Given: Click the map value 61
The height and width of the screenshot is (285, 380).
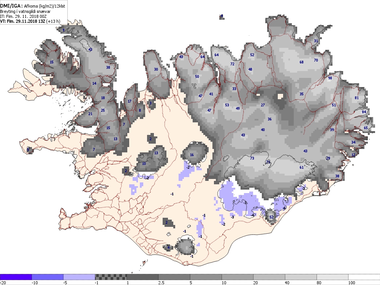Looking at the screenshot, I should pos(301,167).
